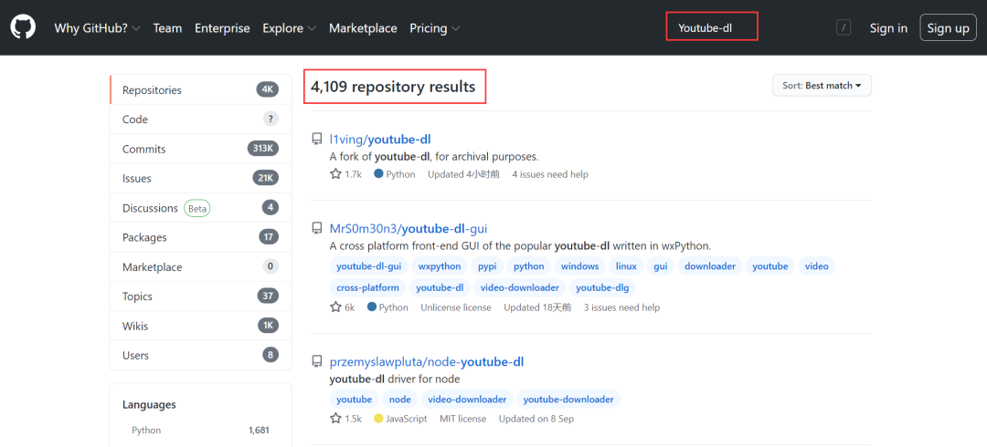The width and height of the screenshot is (987, 447).
Task: Click the slash shortcut key icon
Action: [x=844, y=27]
